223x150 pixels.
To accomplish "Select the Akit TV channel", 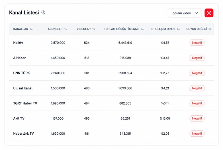I will pyautogui.click(x=19, y=118).
